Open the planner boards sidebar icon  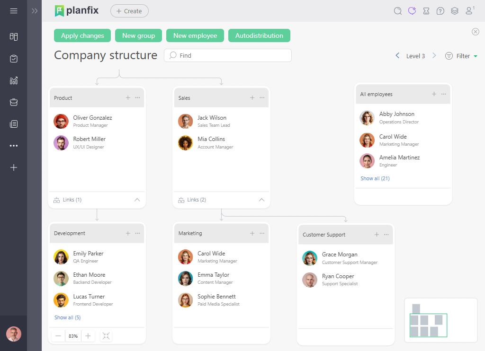click(x=14, y=37)
